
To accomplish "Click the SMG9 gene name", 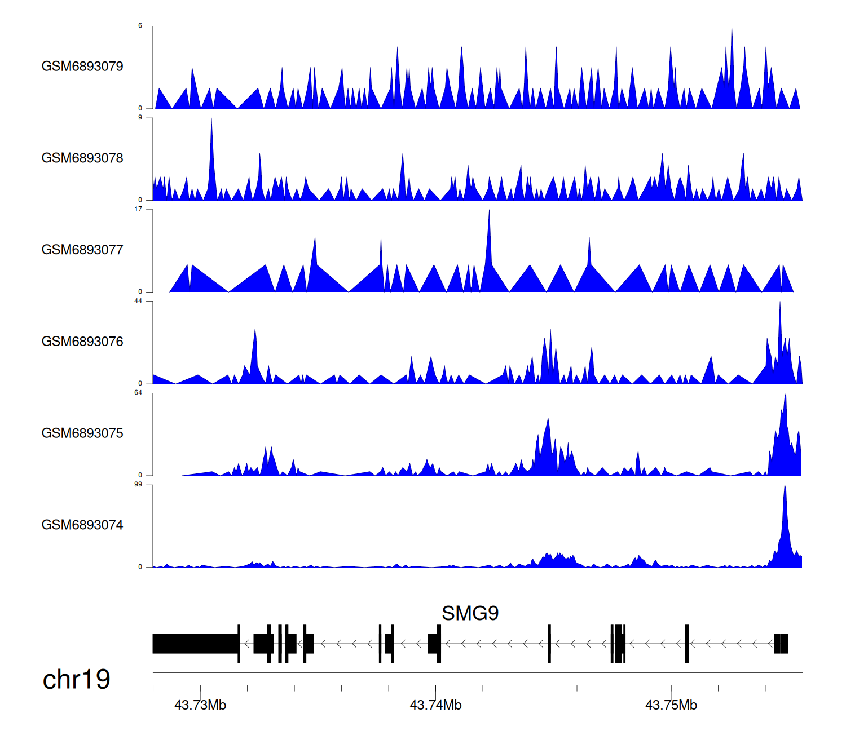I will 470,613.
